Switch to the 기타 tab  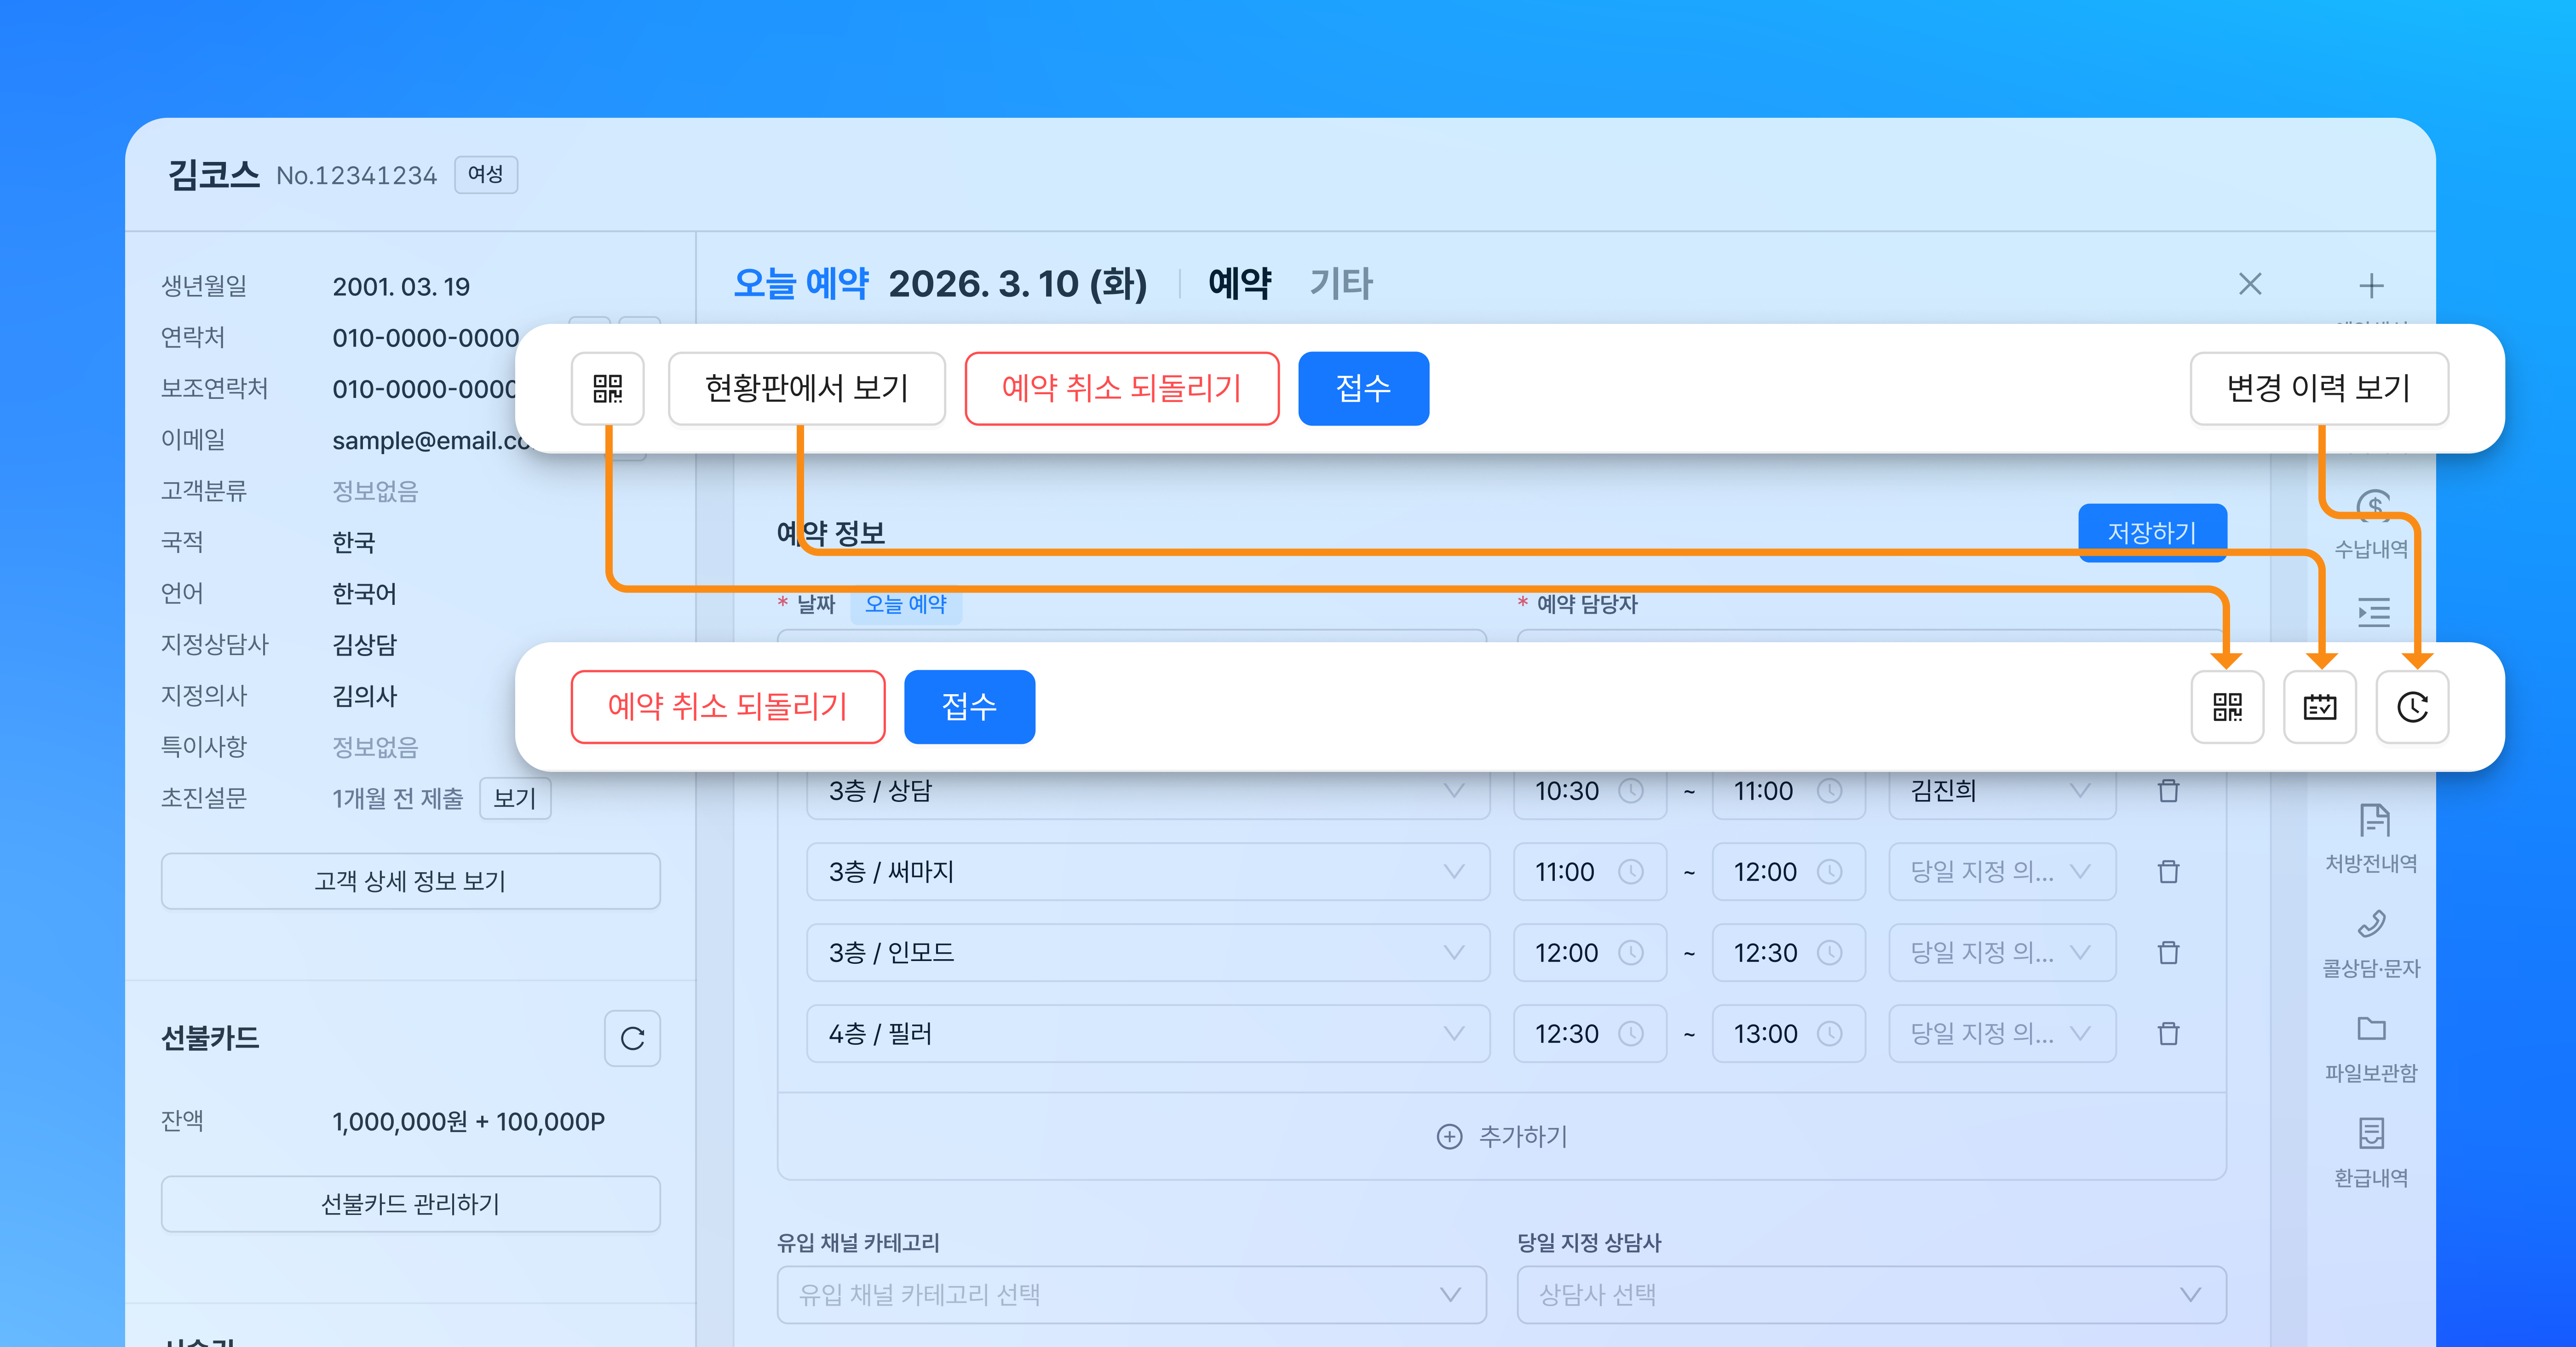click(1341, 284)
